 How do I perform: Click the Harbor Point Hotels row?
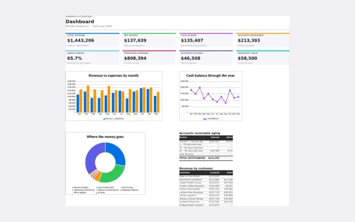[x=206, y=189]
